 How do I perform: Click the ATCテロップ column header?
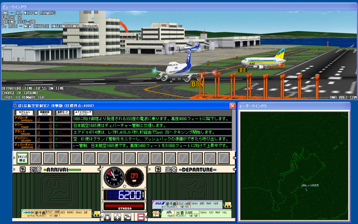[83, 113]
